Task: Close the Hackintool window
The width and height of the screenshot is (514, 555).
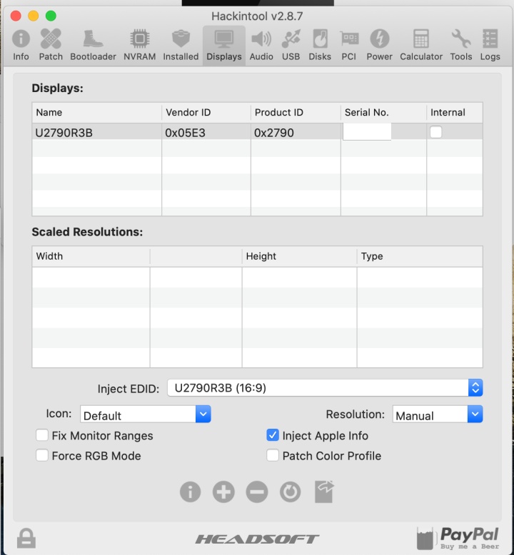Action: click(x=16, y=16)
